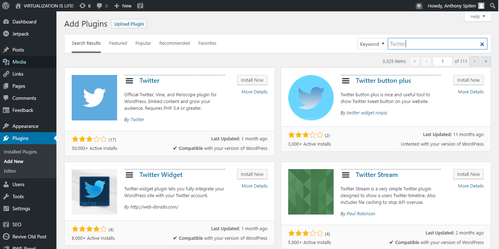Open the Twitter plugin title link
The width and height of the screenshot is (499, 249).
click(x=149, y=81)
